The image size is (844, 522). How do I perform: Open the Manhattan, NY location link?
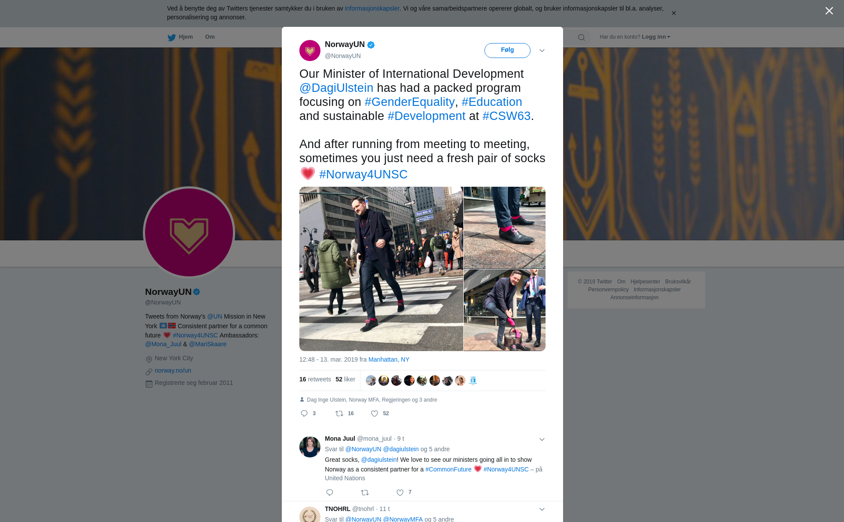pyautogui.click(x=389, y=359)
